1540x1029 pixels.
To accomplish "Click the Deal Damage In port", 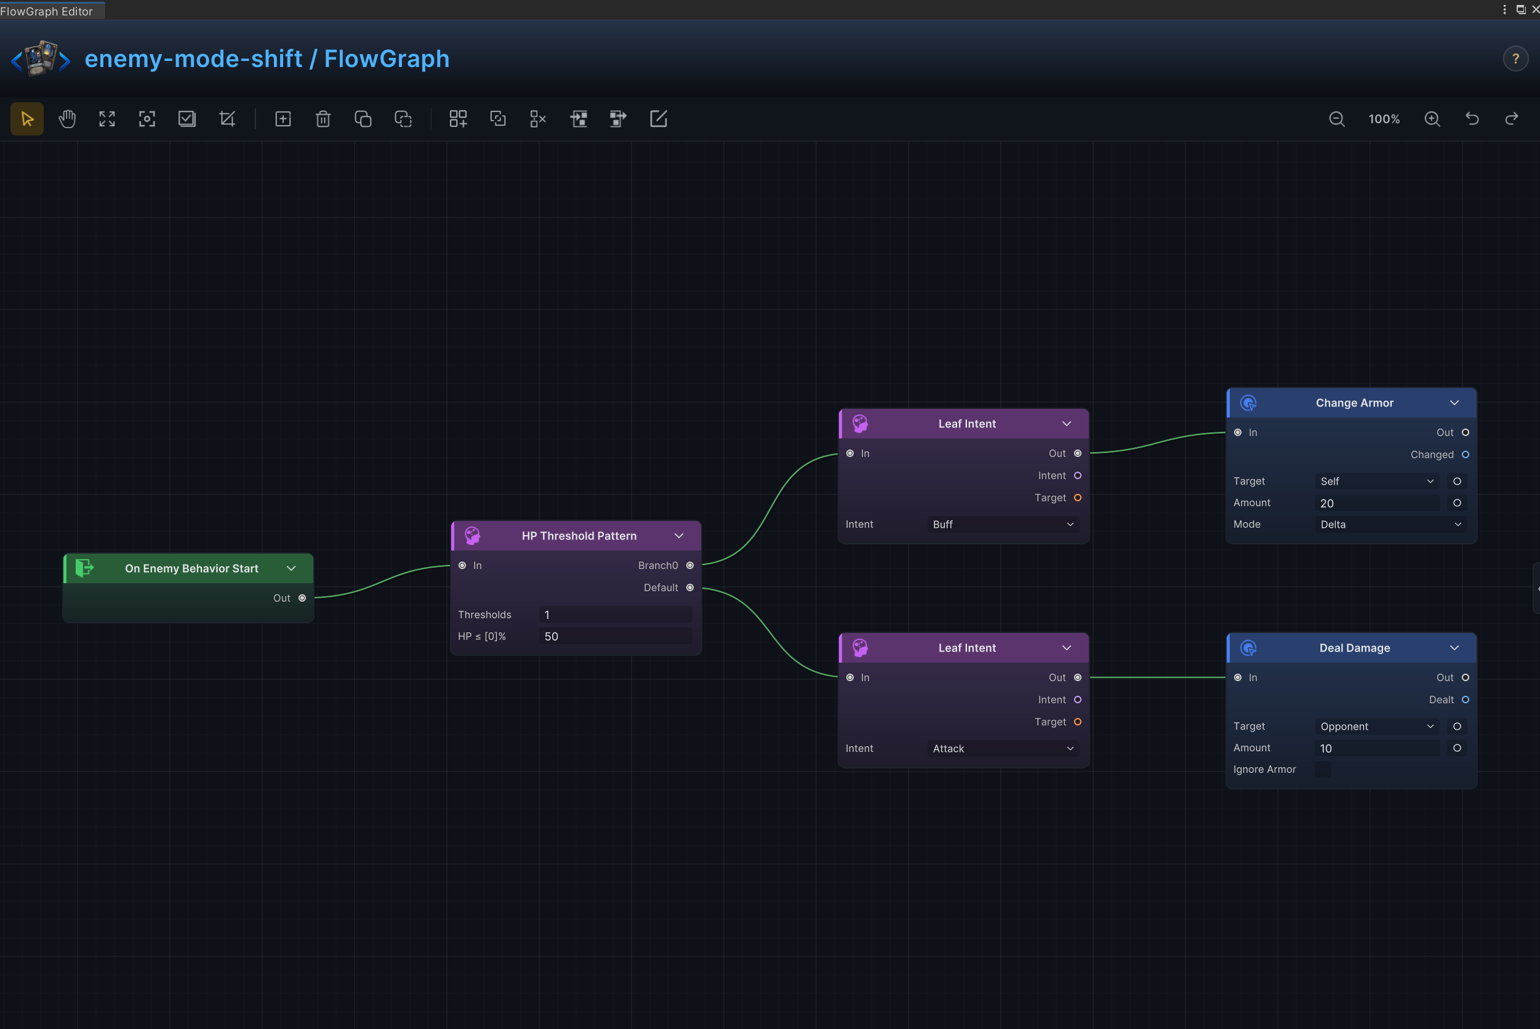I will pos(1238,677).
